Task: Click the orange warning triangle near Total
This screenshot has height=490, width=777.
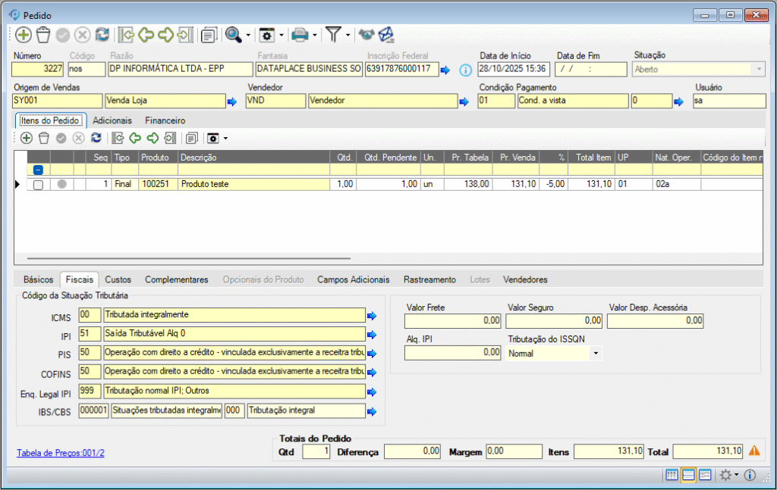Action: pyautogui.click(x=754, y=451)
